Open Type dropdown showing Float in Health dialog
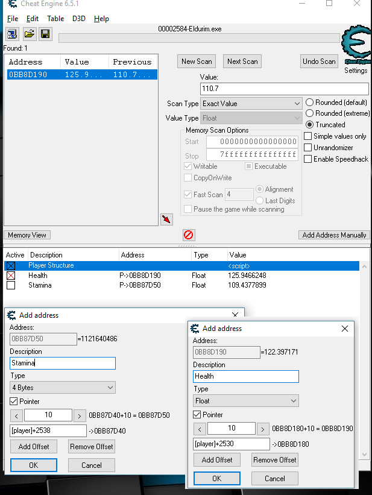 coord(246,401)
